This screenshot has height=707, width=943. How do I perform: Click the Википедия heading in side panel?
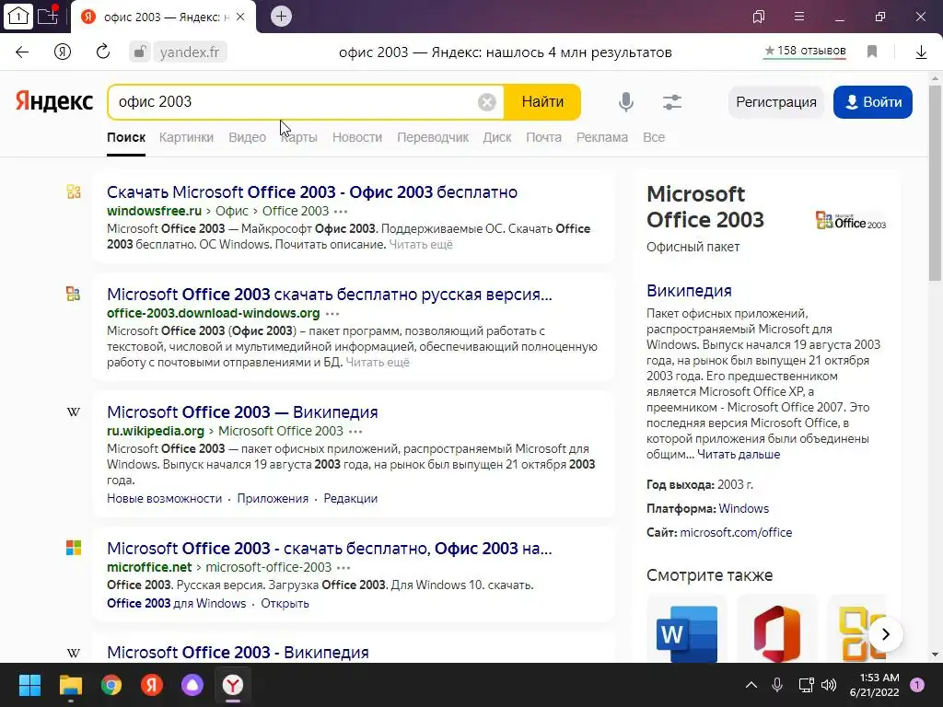pos(689,290)
